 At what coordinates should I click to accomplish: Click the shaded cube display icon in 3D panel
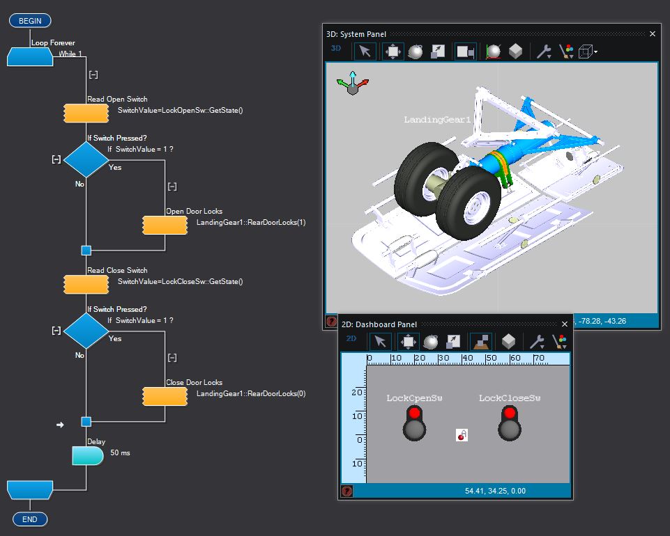point(514,51)
